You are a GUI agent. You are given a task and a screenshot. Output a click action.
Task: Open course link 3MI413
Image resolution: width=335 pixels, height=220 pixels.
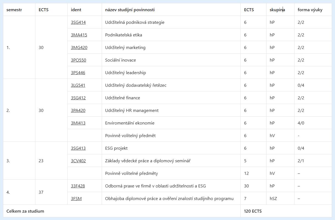coord(78,123)
